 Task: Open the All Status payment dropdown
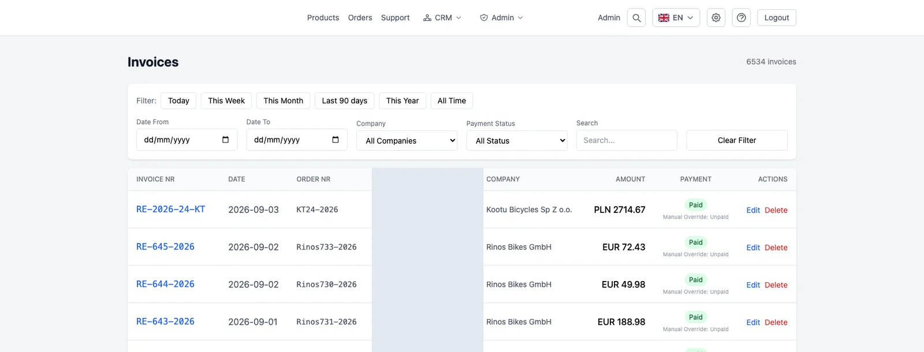click(x=517, y=141)
